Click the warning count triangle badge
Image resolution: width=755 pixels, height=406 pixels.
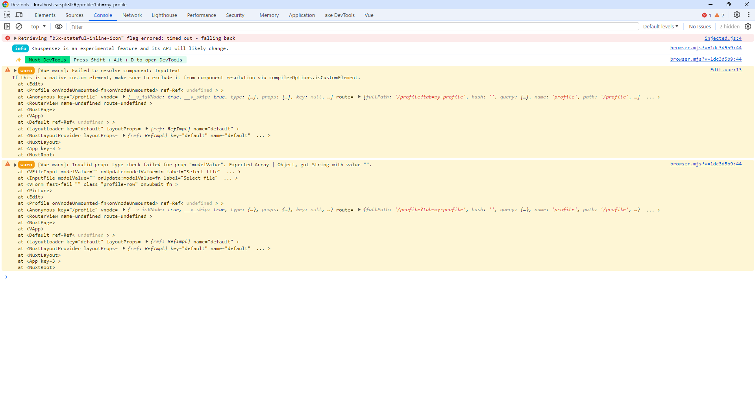pos(720,15)
